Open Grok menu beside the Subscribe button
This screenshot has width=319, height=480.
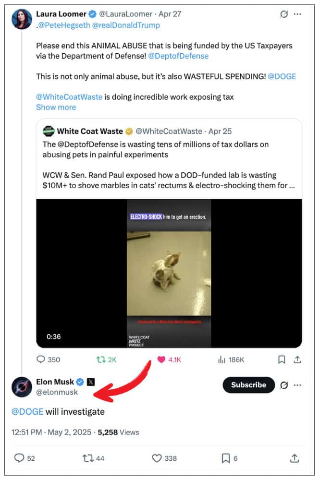tap(284, 385)
